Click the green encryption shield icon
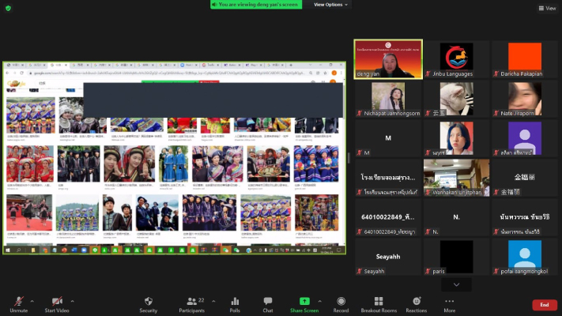This screenshot has width=562, height=316. pos(9,8)
